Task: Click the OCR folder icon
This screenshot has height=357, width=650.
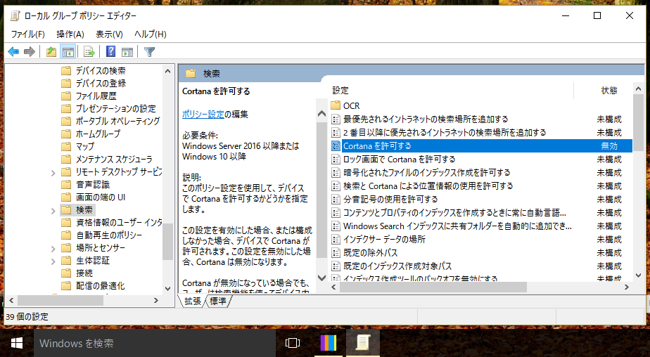Action: [336, 105]
